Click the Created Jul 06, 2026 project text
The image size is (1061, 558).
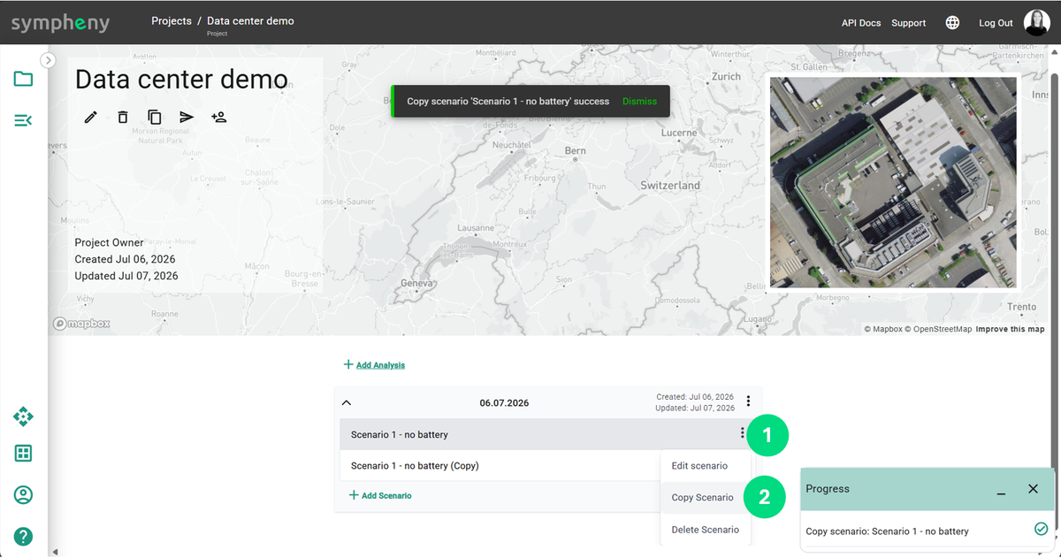click(125, 259)
